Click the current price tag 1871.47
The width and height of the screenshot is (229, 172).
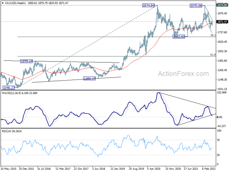[222, 22]
